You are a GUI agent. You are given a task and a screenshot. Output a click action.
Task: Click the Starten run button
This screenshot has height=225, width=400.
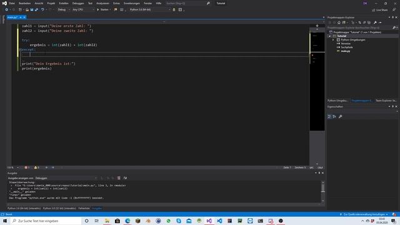[x=102, y=10]
